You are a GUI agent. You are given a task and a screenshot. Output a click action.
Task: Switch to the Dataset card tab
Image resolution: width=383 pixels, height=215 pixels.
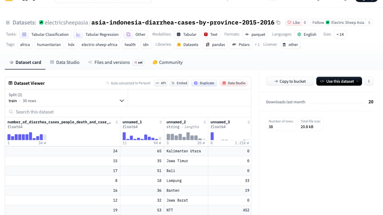[x=25, y=62]
